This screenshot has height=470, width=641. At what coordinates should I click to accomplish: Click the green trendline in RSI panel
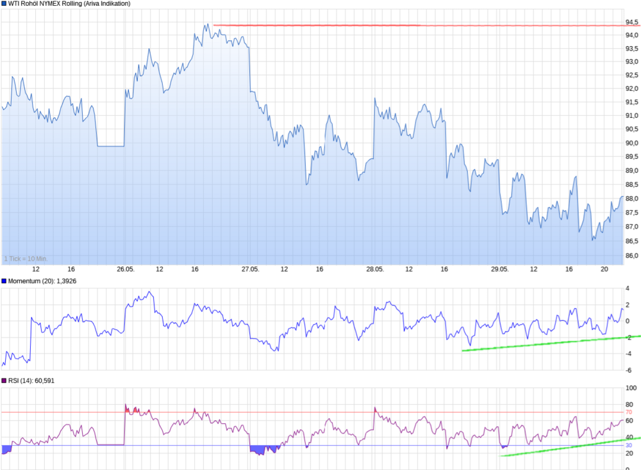(570, 447)
